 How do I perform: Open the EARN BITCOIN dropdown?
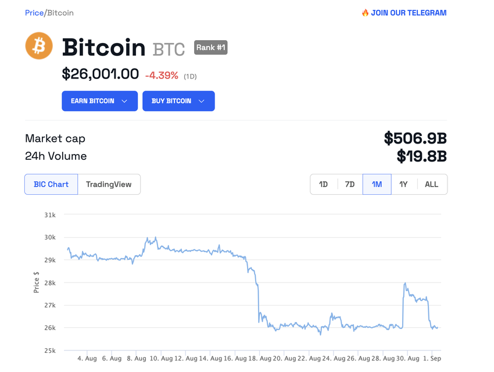(x=99, y=101)
